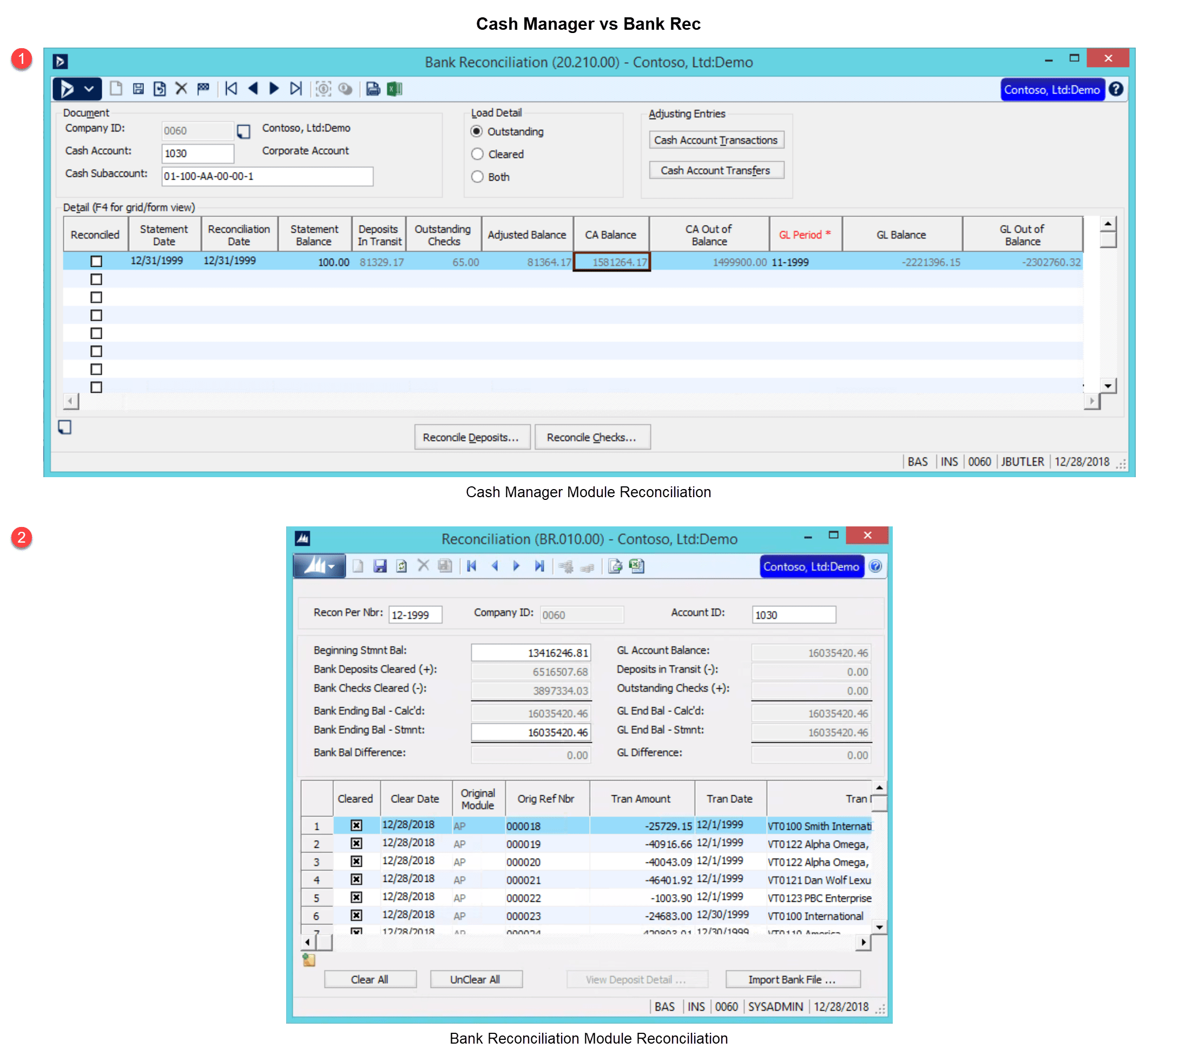Click Reconcile Deposits button
Image resolution: width=1179 pixels, height=1062 pixels.
click(472, 437)
